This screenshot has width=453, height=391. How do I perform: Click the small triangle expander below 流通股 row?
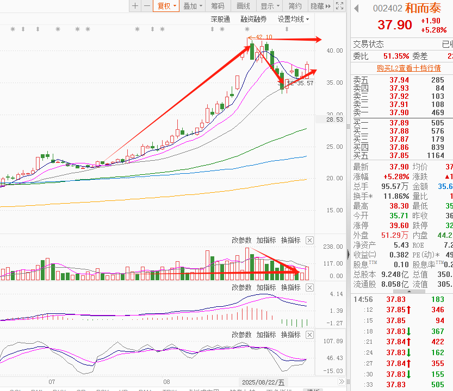[x=409, y=291]
